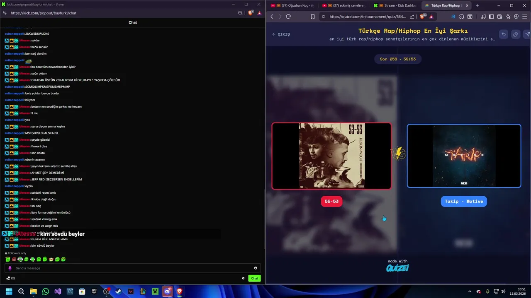531x298 pixels.
Task: Open File Explorer from taskbar
Action: [33, 291]
